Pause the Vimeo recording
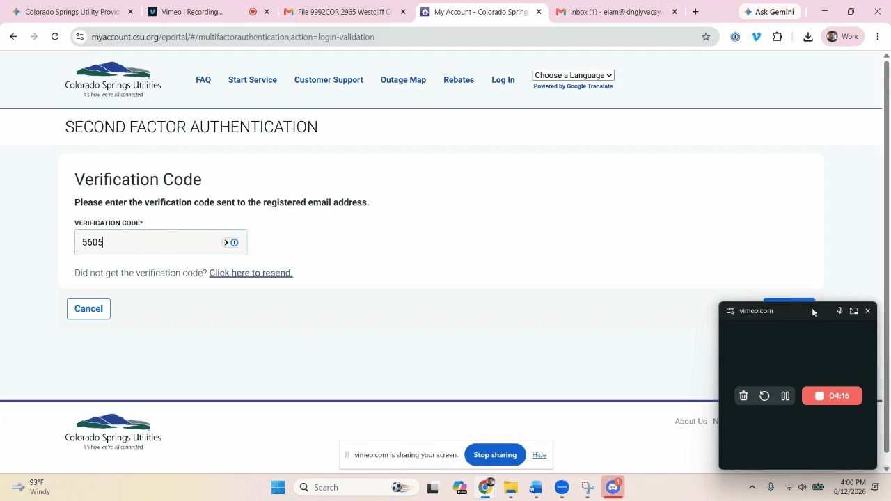This screenshot has height=501, width=891. pyautogui.click(x=785, y=396)
